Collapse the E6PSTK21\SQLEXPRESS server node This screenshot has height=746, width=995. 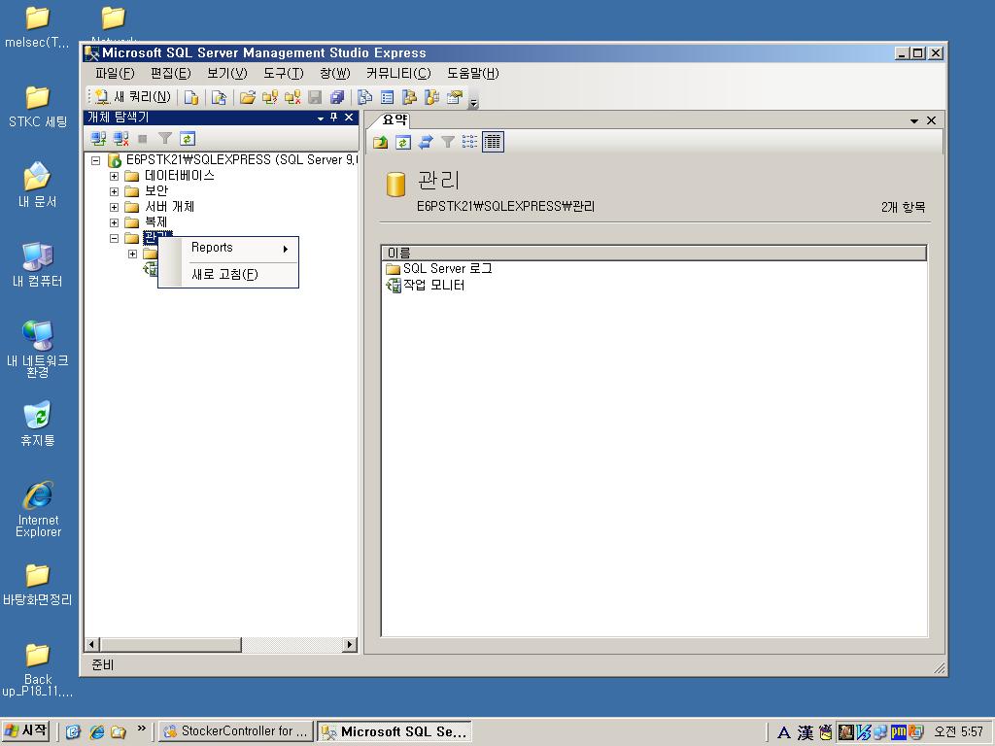[x=96, y=160]
